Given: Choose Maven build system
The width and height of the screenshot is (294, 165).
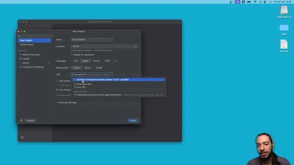Looking at the screenshot, I should [x=88, y=68].
